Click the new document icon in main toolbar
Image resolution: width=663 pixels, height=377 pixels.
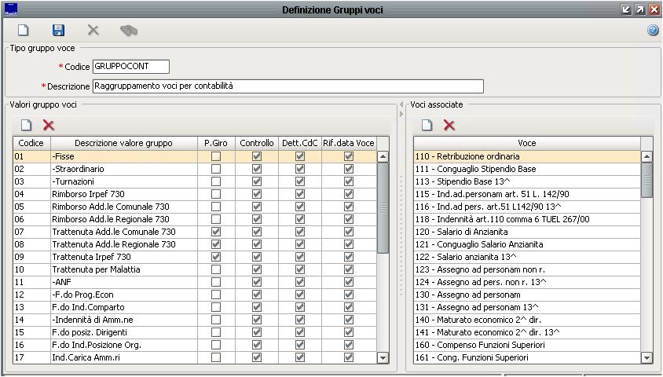(24, 31)
